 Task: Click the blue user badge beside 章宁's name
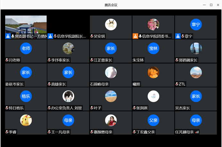tap(178, 36)
